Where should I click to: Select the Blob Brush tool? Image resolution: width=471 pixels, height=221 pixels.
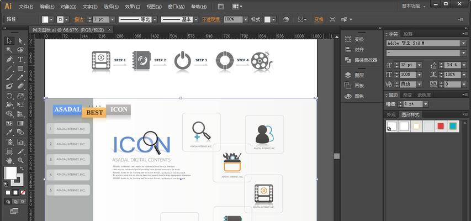[9, 86]
